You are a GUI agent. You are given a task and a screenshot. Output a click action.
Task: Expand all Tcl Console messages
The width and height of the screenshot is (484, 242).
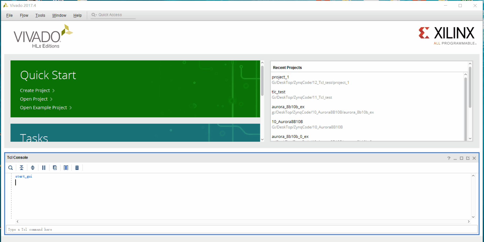33,168
